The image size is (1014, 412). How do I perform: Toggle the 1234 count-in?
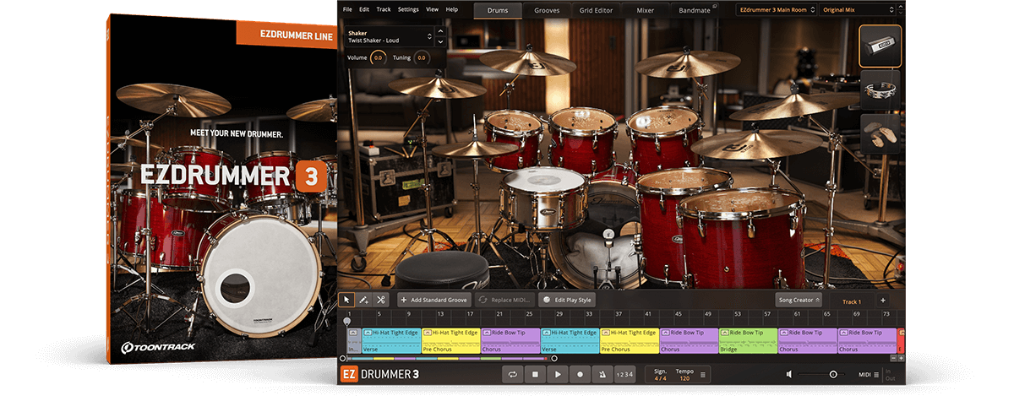tap(624, 374)
